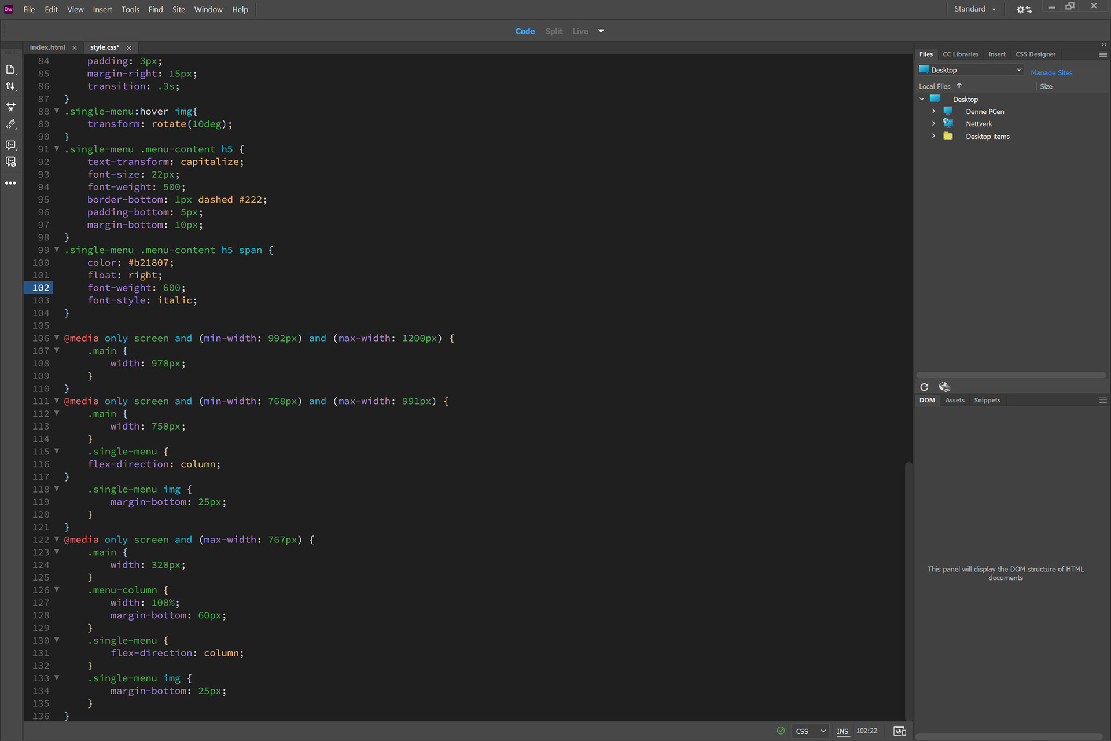Open the DOM panel options menu icon
Screen dimensions: 1111x741
[1103, 400]
